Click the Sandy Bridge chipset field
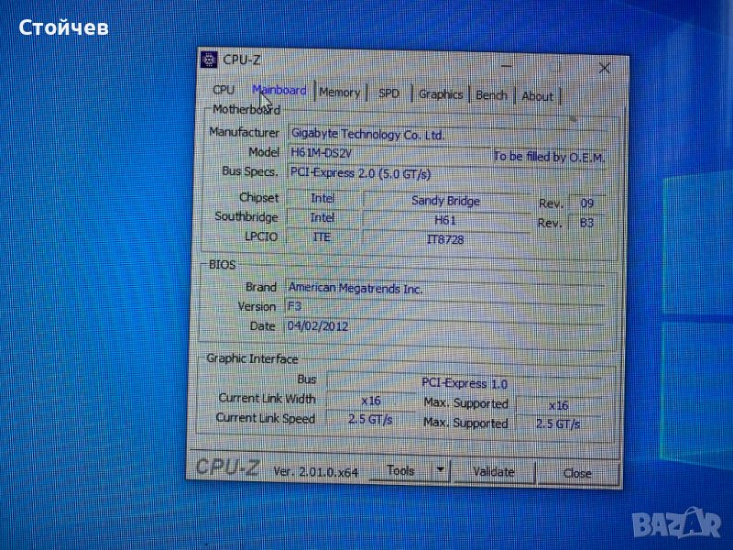This screenshot has height=550, width=733. coord(445,201)
